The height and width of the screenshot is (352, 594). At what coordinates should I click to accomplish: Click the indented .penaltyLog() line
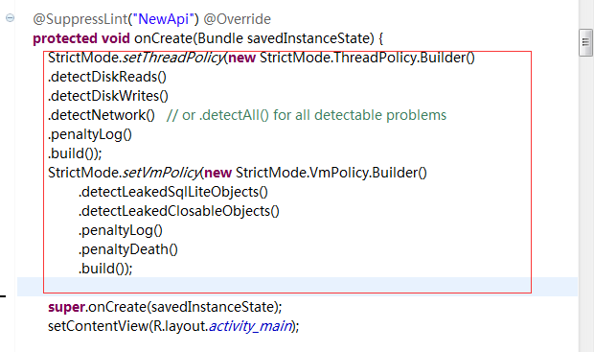[121, 230]
